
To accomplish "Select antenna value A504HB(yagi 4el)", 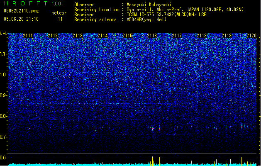I will [x=146, y=20].
